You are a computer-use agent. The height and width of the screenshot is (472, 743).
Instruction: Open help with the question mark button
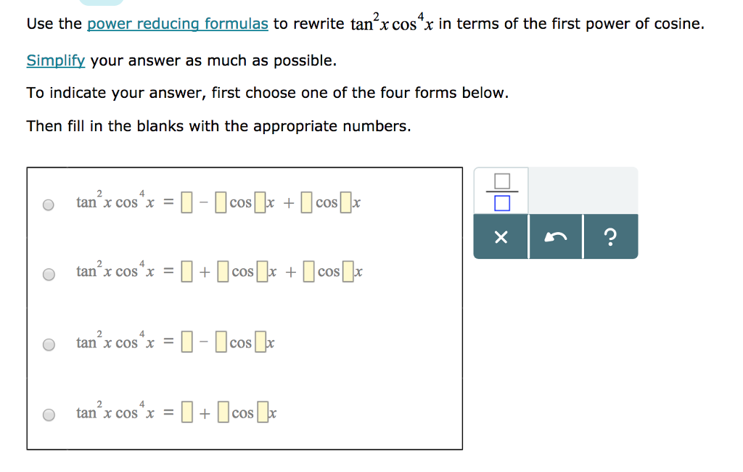point(611,236)
